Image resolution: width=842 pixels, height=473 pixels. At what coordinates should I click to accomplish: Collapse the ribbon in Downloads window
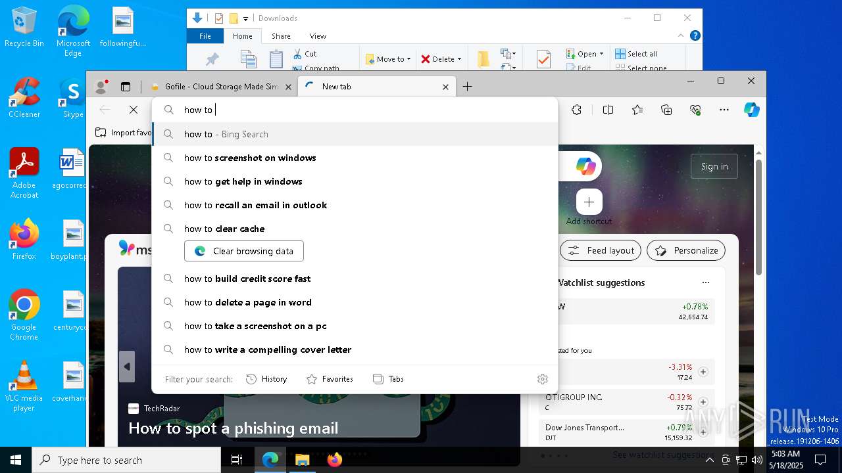coord(681,35)
